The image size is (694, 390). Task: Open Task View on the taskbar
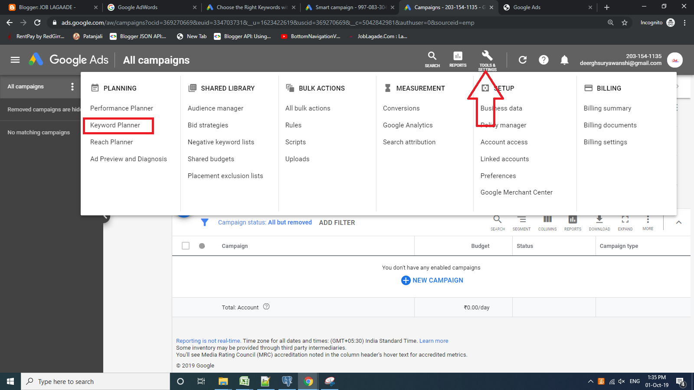point(201,381)
